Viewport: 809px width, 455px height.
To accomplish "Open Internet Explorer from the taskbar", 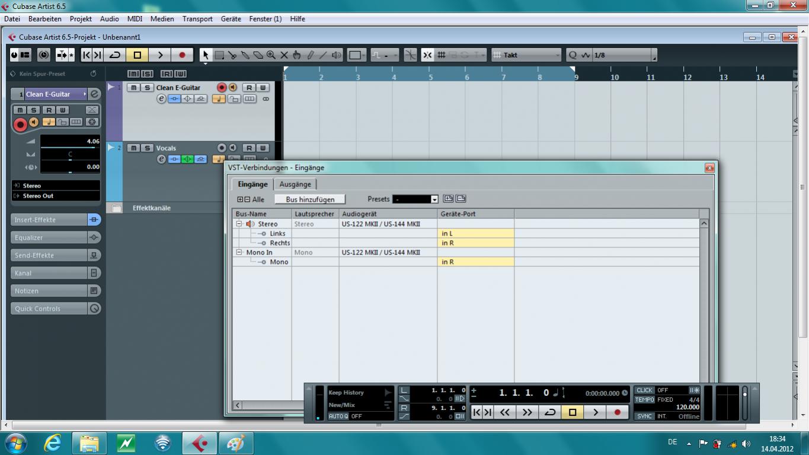I will [53, 443].
